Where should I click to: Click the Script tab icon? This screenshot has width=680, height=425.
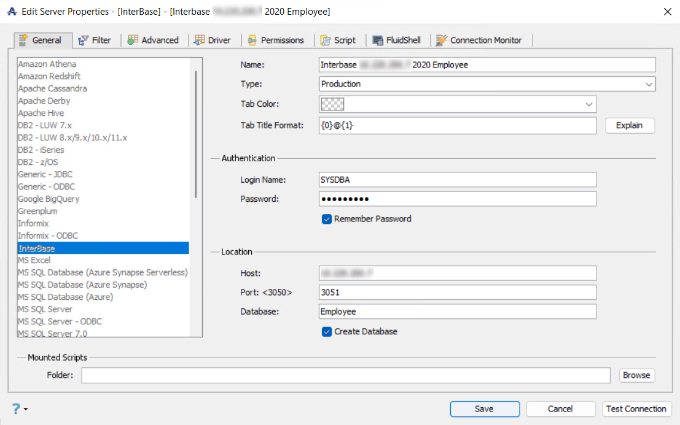[326, 40]
